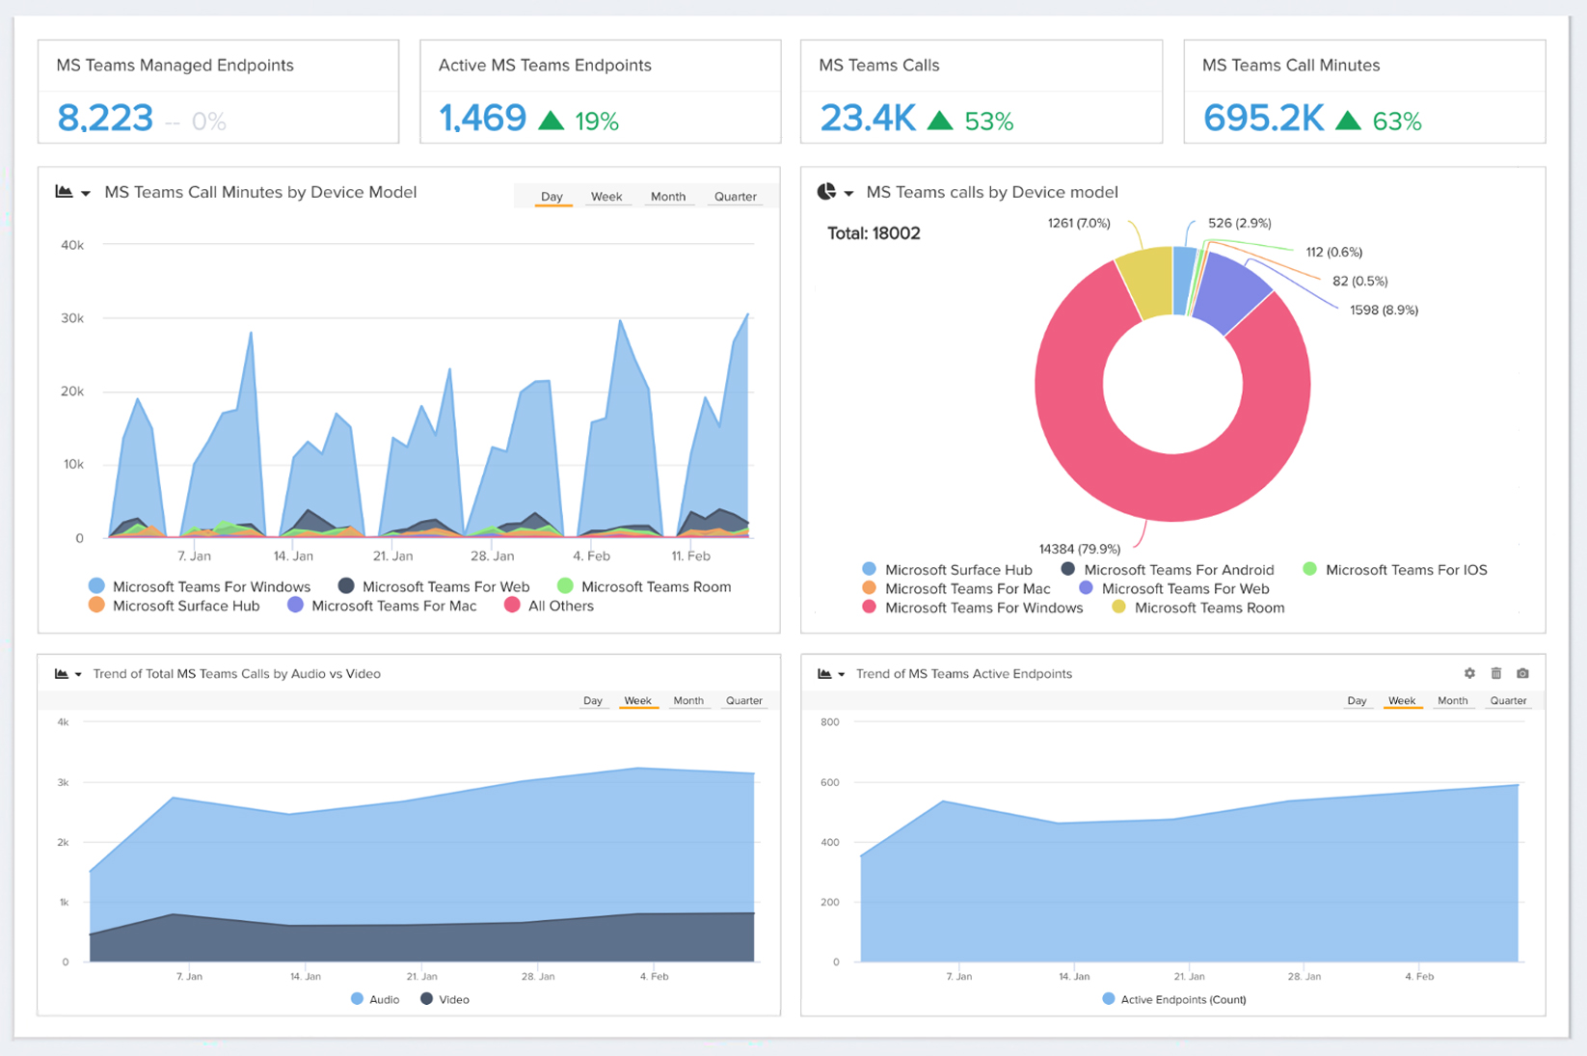Click the 14384 (79.9%) donut label

point(1079,549)
